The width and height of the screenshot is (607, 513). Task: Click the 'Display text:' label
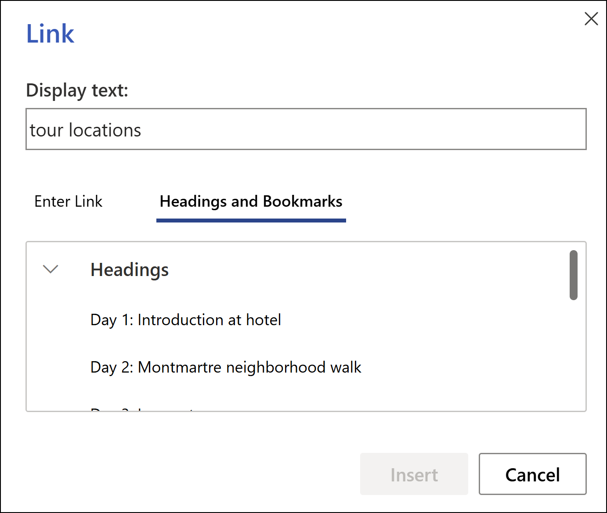77,90
